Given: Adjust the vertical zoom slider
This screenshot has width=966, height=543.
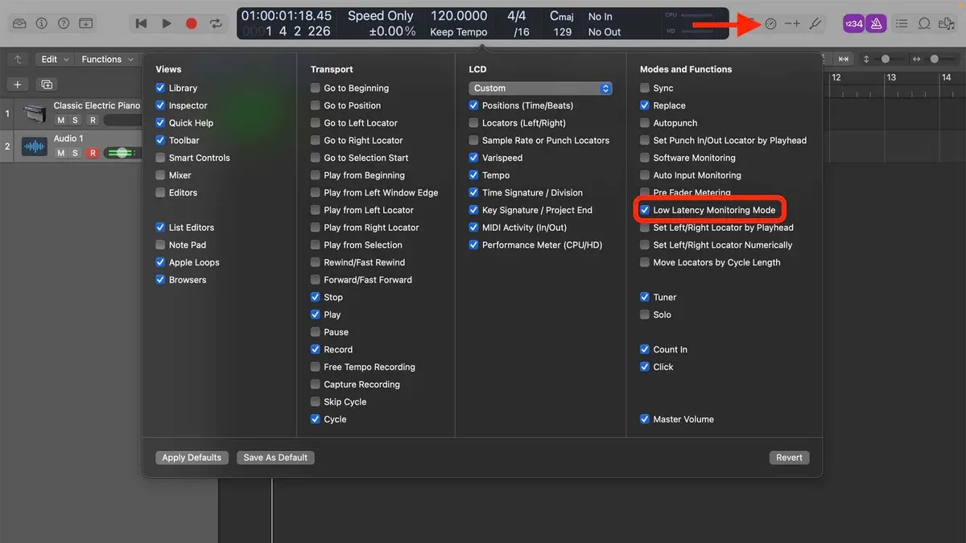Looking at the screenshot, I should click(885, 60).
